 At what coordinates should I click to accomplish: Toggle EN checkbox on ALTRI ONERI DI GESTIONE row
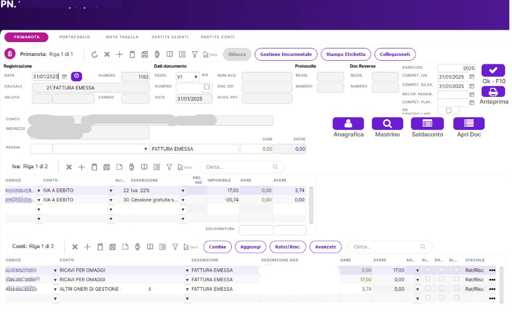click(x=441, y=288)
